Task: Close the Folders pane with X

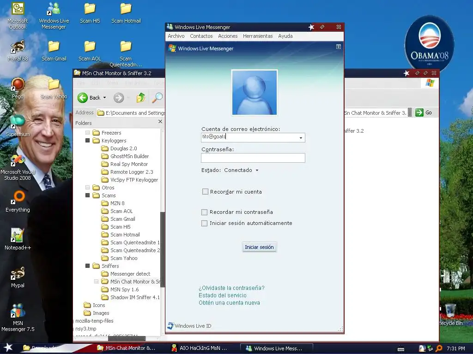Action: [160, 122]
